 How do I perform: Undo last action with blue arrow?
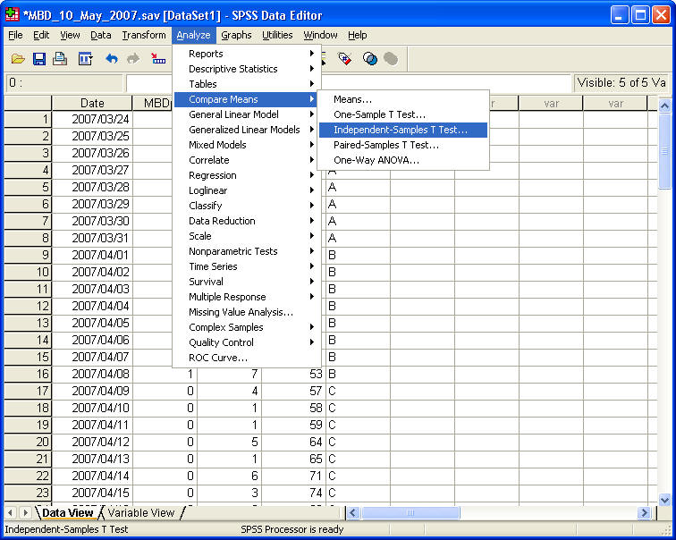[112, 59]
